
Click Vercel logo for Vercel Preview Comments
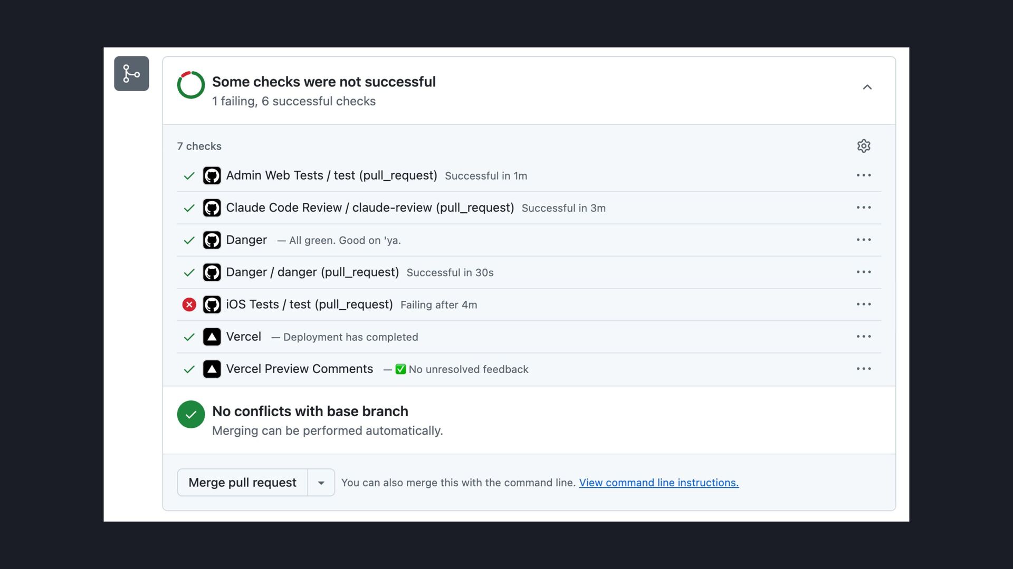click(x=212, y=369)
